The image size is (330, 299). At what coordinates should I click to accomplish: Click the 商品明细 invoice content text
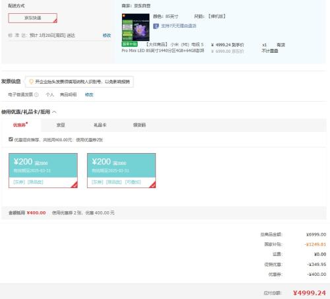pos(68,94)
